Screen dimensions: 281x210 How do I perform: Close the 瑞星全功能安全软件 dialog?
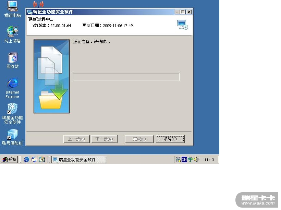[x=189, y=12]
